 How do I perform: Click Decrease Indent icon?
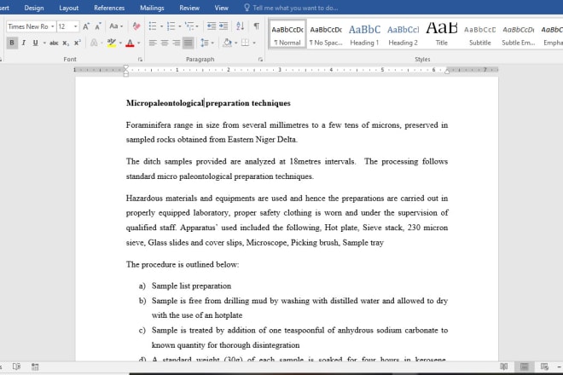click(212, 26)
